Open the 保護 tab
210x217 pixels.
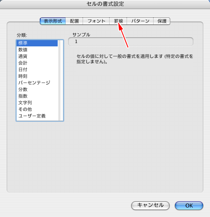[162, 21]
